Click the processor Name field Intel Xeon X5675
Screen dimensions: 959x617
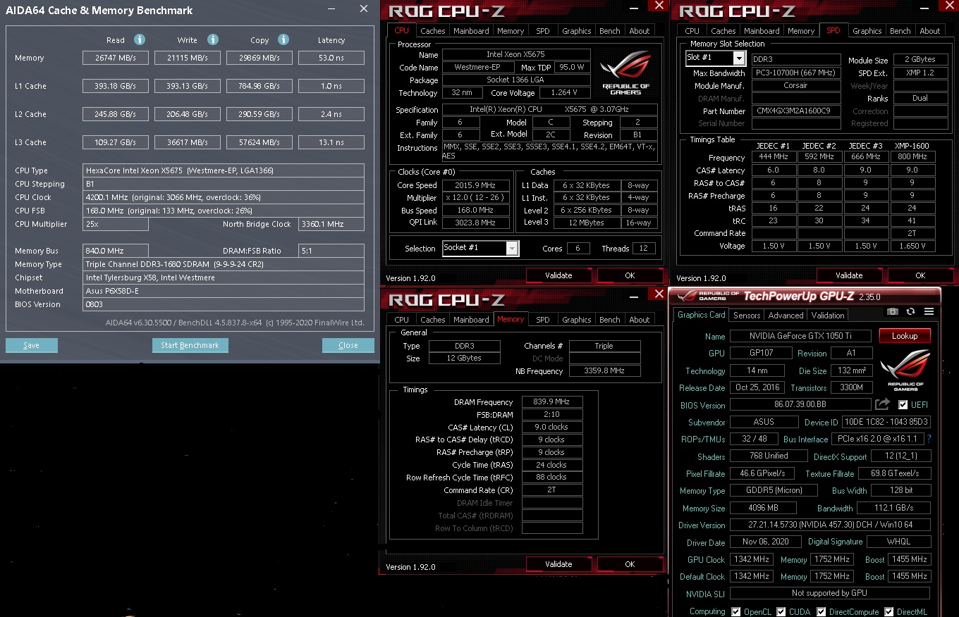pyautogui.click(x=515, y=54)
